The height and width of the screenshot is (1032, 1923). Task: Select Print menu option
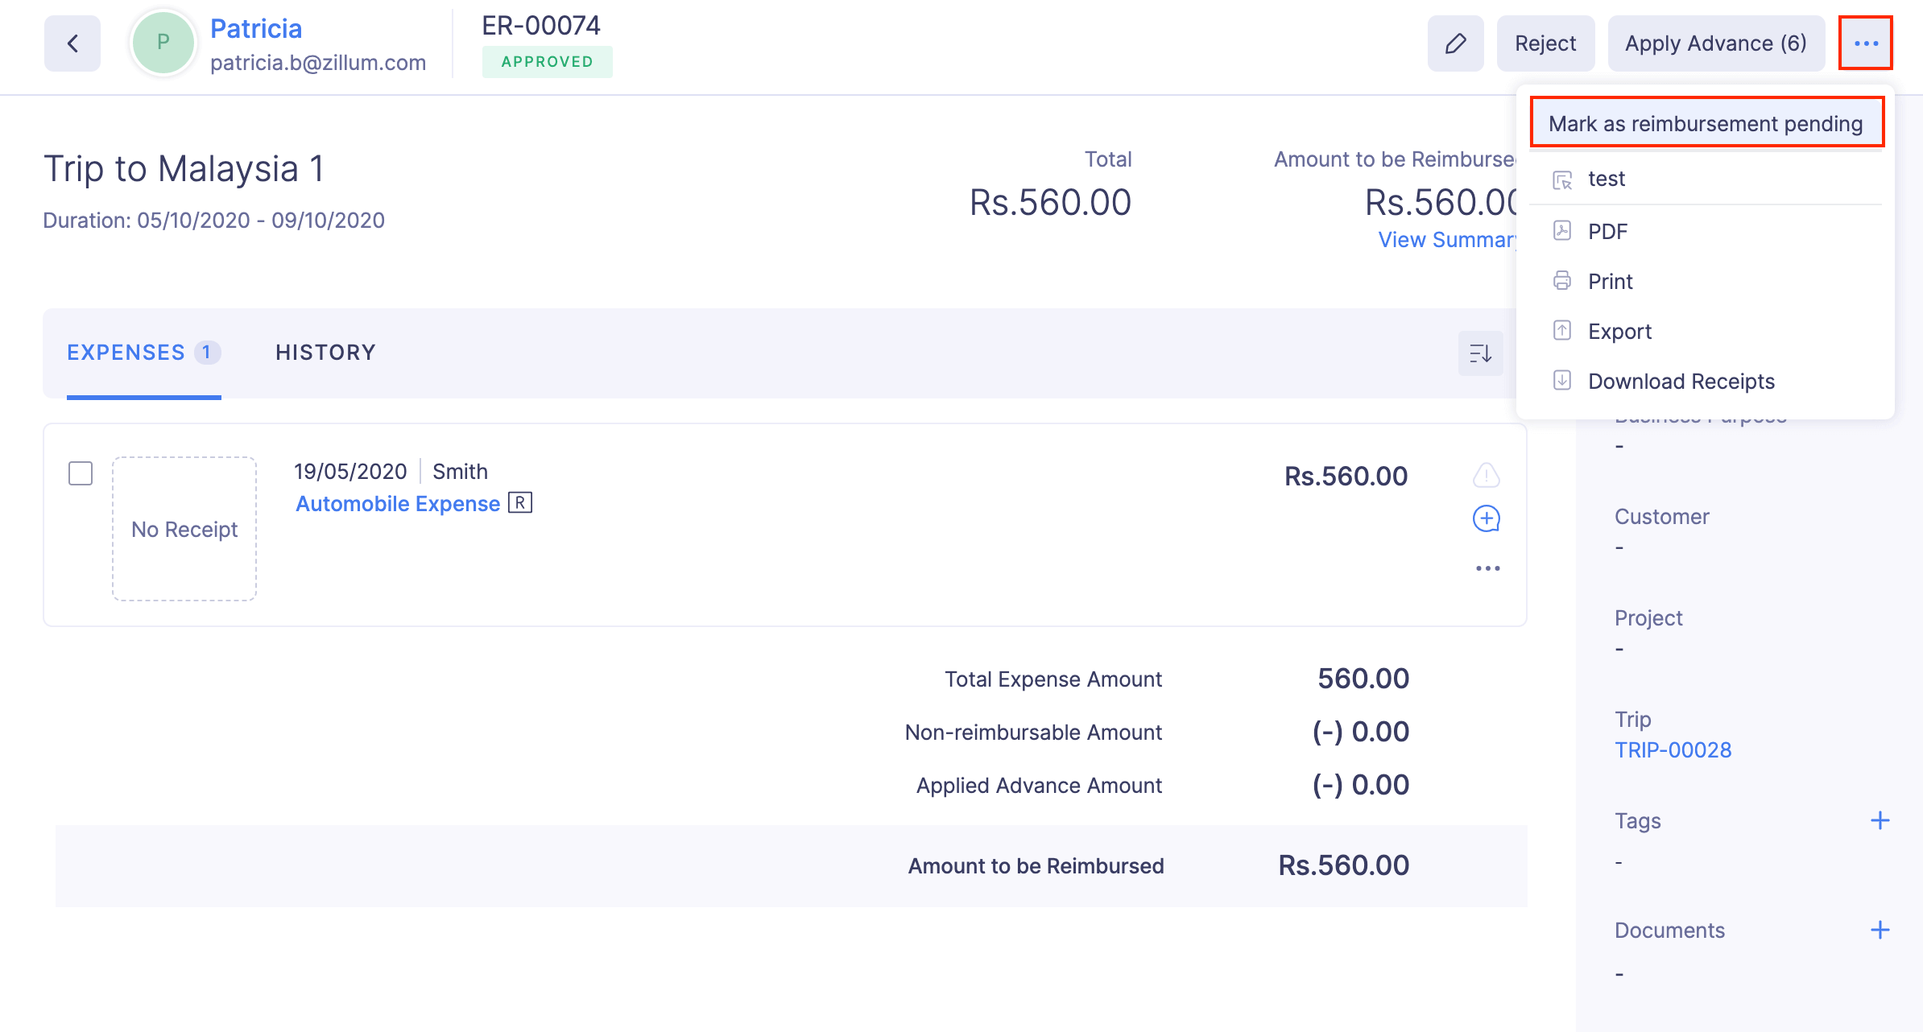click(1611, 282)
